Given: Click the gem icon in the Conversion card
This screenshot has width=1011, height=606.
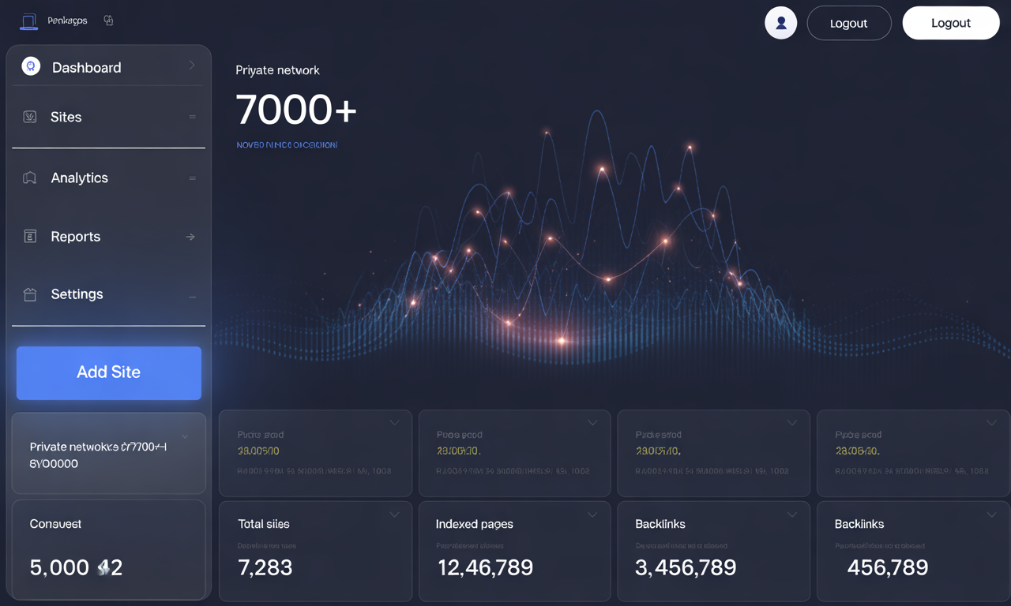Looking at the screenshot, I should click(x=103, y=567).
